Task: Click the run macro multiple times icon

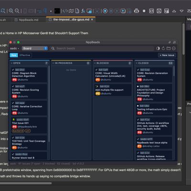Action: pos(123,11)
